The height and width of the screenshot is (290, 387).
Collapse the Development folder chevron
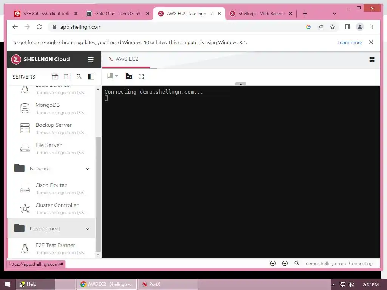(87, 228)
